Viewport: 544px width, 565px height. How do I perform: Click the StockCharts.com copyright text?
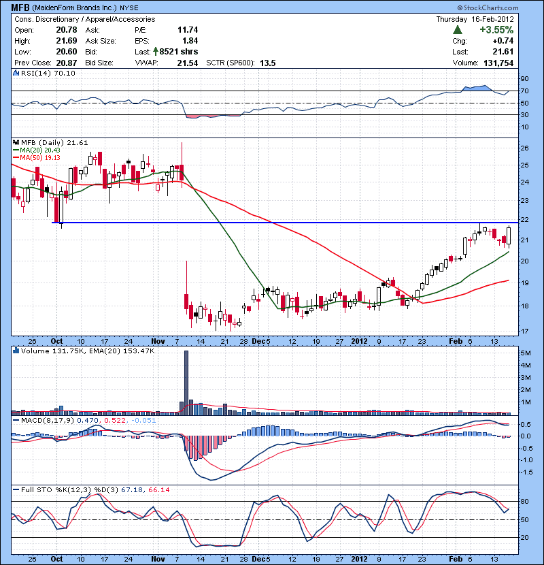click(488, 7)
